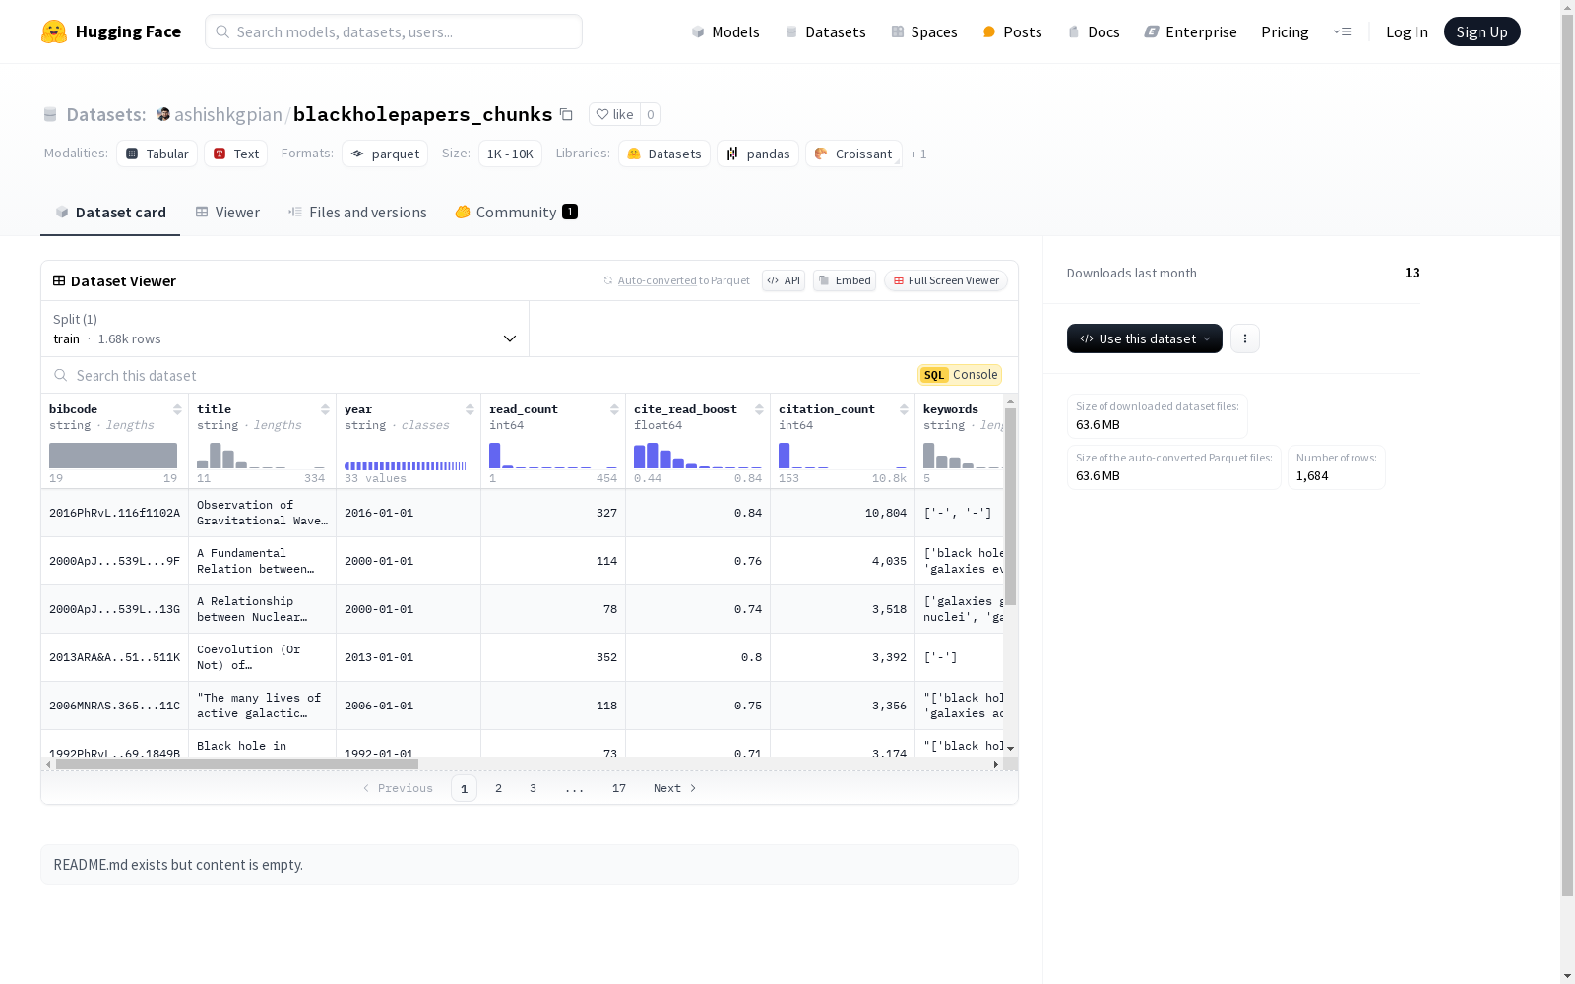Screen dimensions: 1575x984
Task: Sort the cite_read_boost column
Action: [759, 409]
